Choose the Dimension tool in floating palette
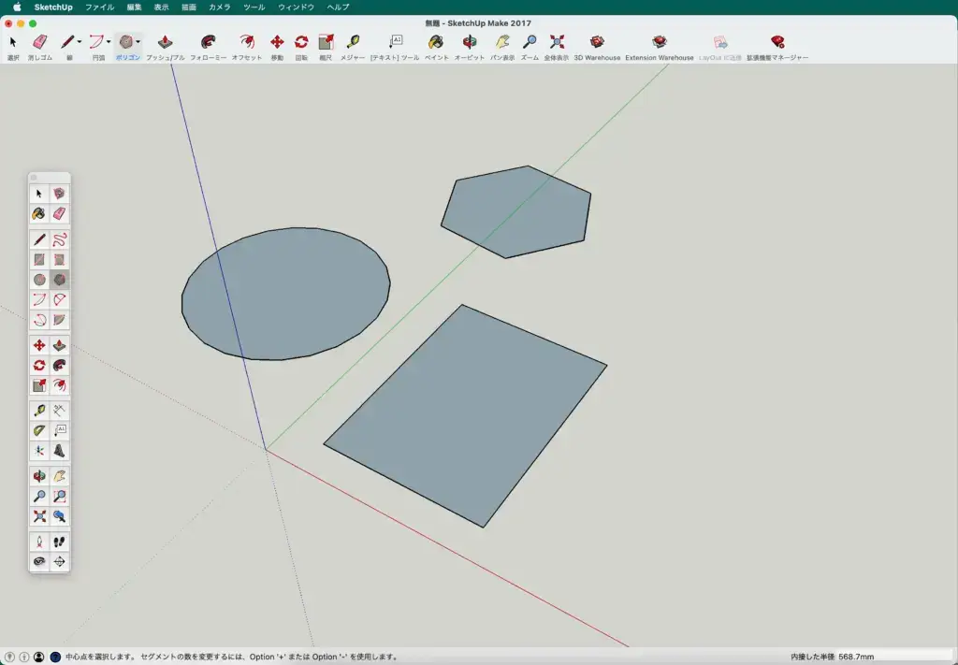The width and height of the screenshot is (958, 665). pyautogui.click(x=59, y=411)
